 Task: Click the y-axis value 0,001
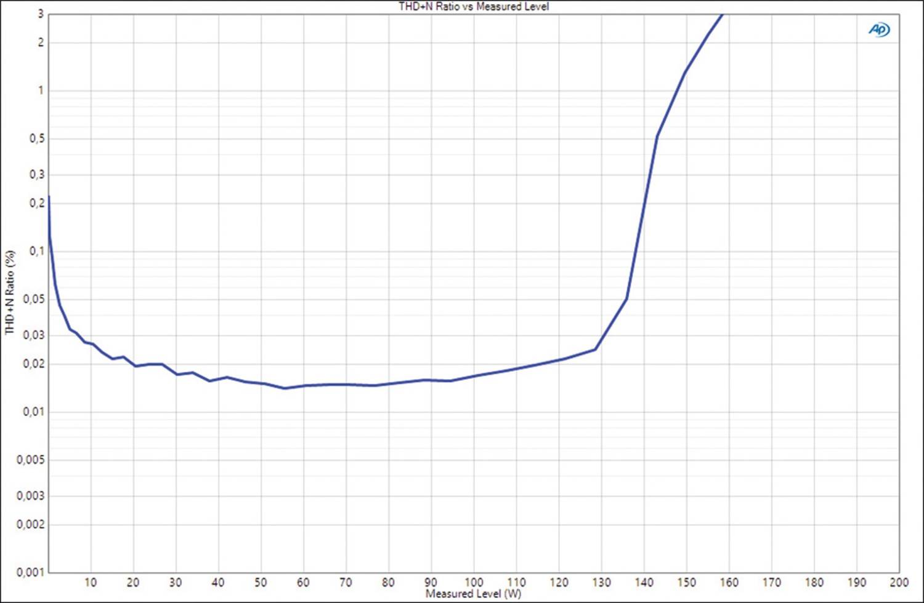tap(31, 572)
